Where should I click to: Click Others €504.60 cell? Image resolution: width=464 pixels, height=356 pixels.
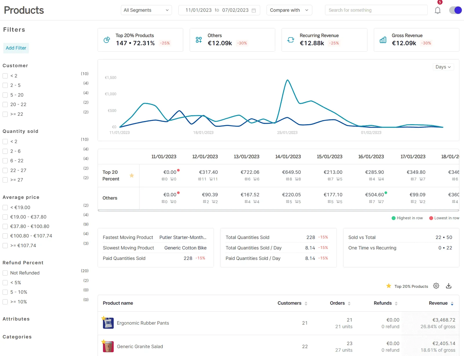[x=375, y=195]
